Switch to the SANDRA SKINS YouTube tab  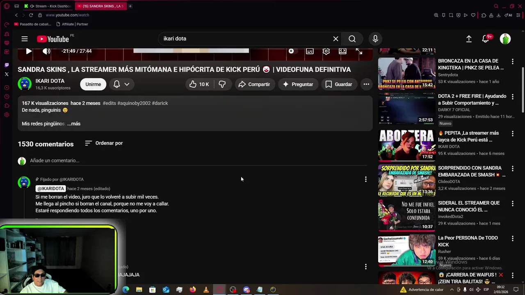pyautogui.click(x=101, y=6)
